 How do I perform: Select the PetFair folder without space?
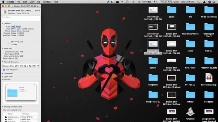click(x=190, y=95)
